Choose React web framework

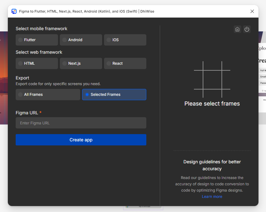click(125, 63)
